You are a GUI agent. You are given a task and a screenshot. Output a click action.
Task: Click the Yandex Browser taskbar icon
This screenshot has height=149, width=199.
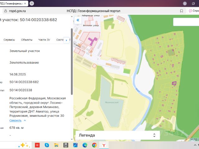(104, 145)
